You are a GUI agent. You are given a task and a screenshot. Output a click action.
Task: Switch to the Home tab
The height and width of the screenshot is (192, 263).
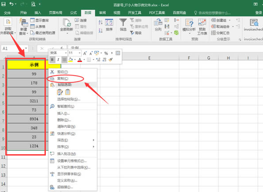(23, 13)
